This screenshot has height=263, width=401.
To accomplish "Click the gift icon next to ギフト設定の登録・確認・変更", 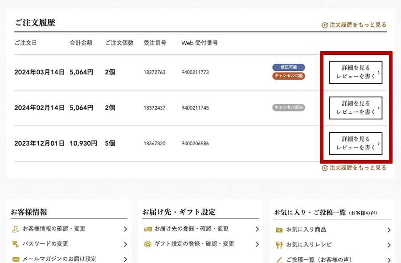I will click(148, 244).
